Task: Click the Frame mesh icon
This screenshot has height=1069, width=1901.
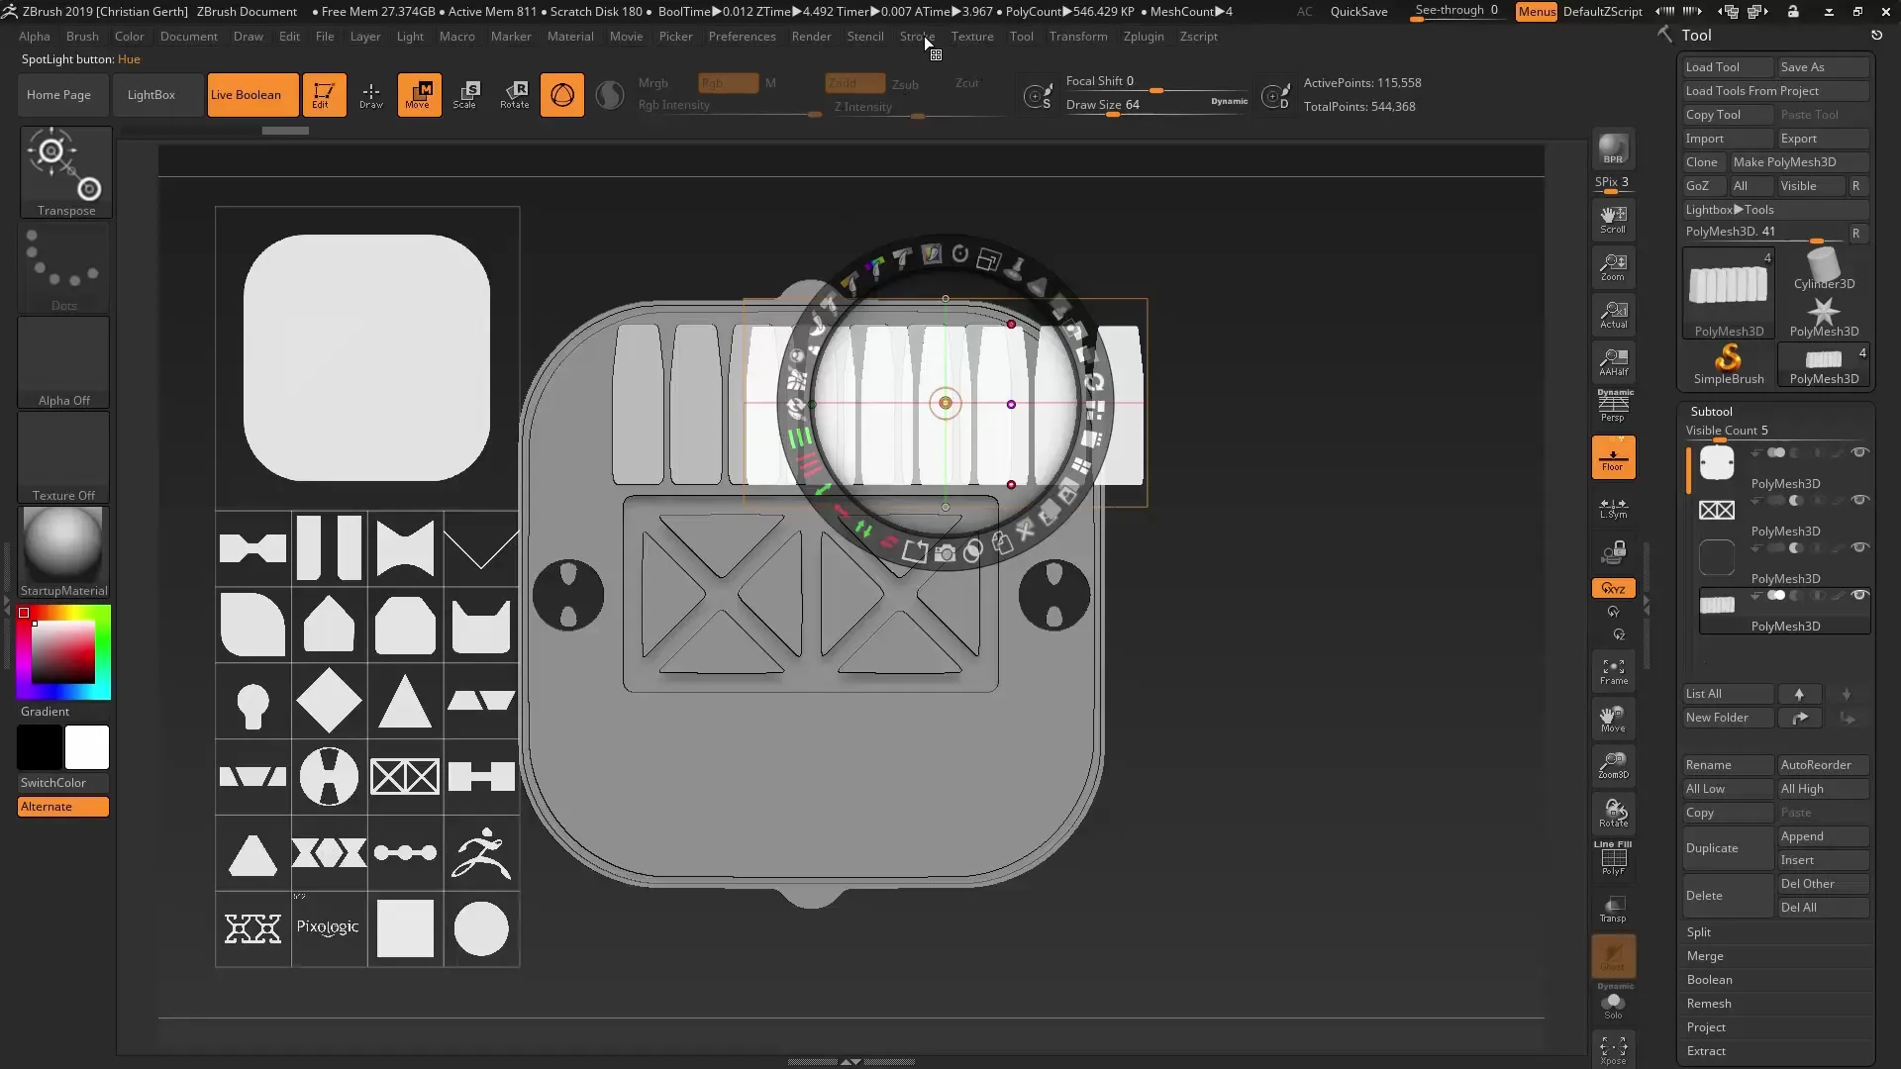Action: click(1613, 672)
